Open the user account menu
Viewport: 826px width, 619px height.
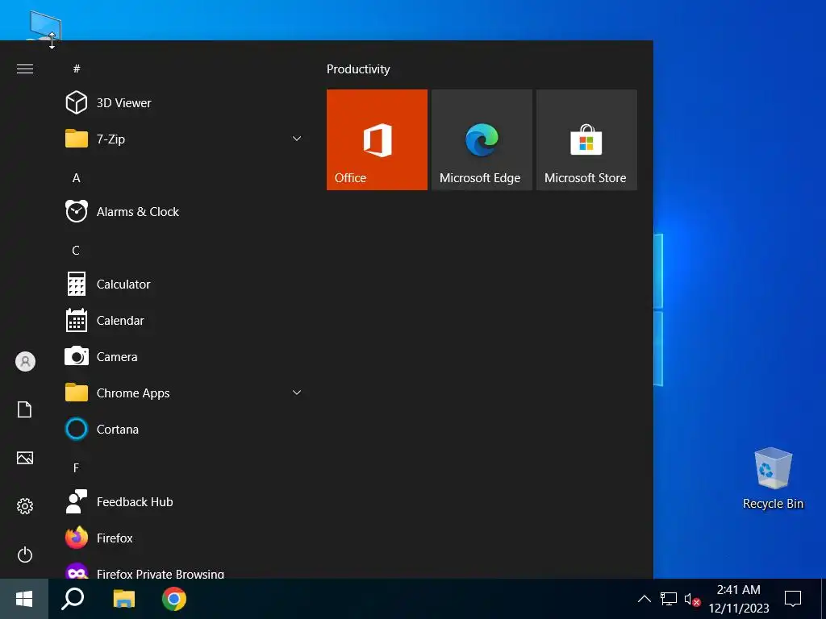coord(25,362)
